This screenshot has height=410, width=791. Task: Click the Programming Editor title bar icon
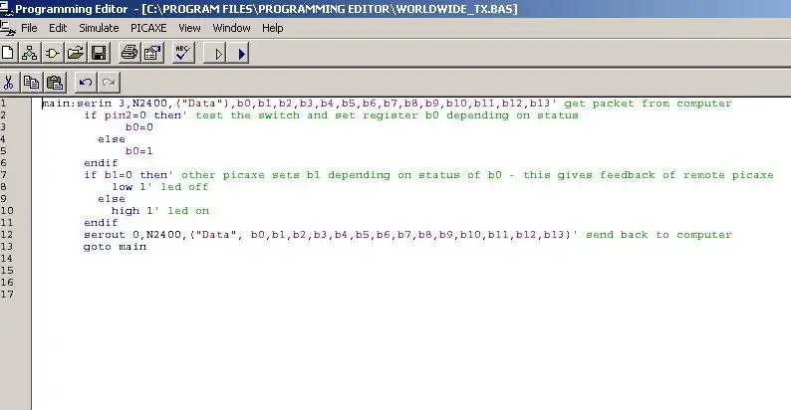pos(7,9)
